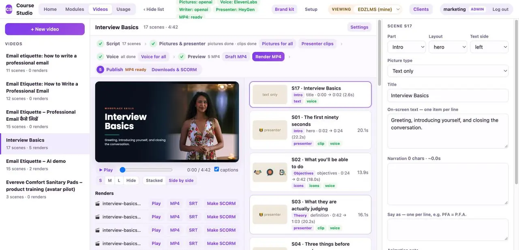The width and height of the screenshot is (519, 250).
Task: Select scene S17 text only thumbnail
Action: (270, 94)
